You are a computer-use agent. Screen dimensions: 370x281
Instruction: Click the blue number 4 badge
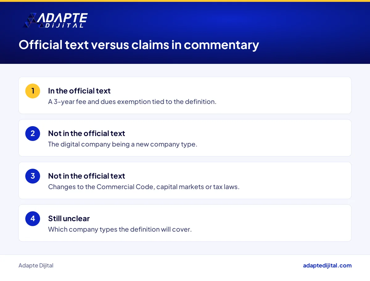pyautogui.click(x=33, y=219)
